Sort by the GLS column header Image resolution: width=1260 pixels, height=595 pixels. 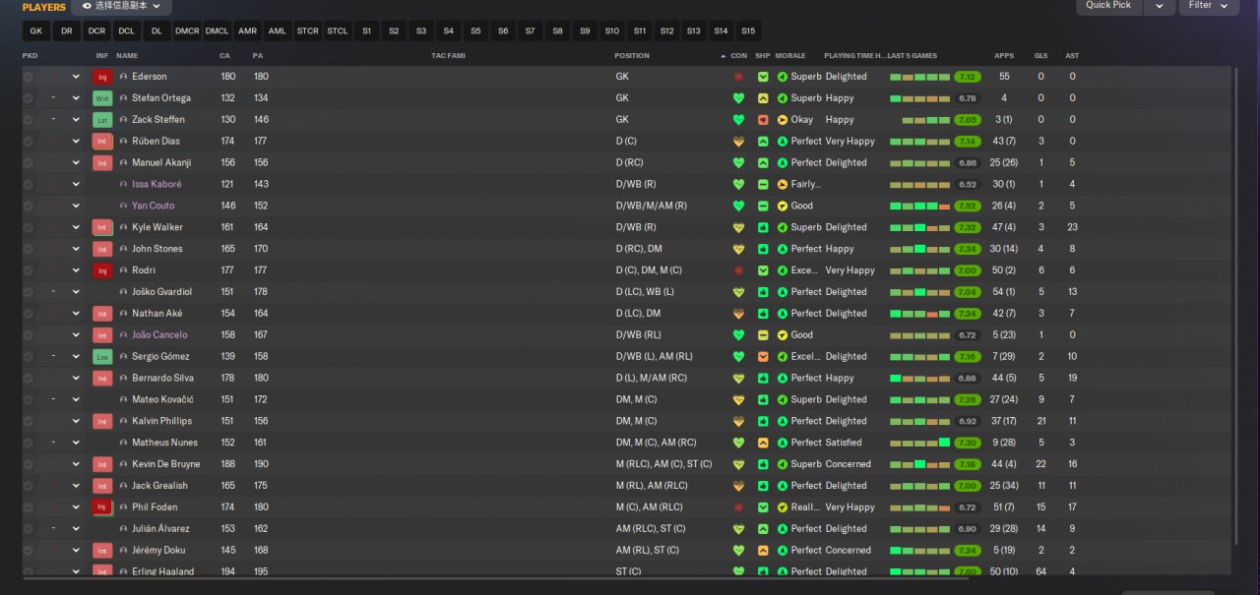point(1040,56)
